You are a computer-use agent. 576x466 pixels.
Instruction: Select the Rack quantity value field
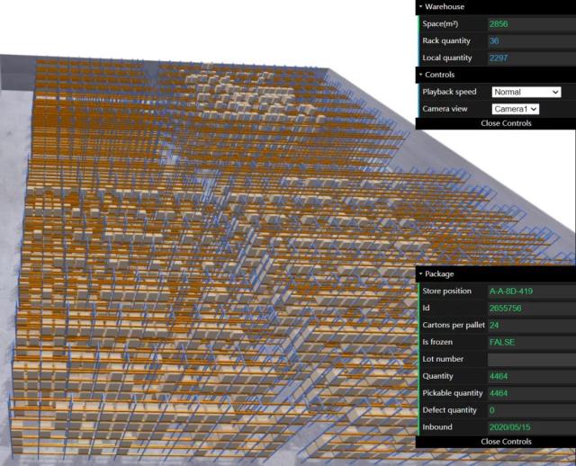coord(532,40)
